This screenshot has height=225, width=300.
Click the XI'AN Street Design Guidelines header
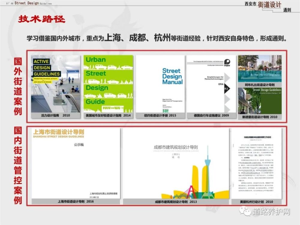pos(29,3)
